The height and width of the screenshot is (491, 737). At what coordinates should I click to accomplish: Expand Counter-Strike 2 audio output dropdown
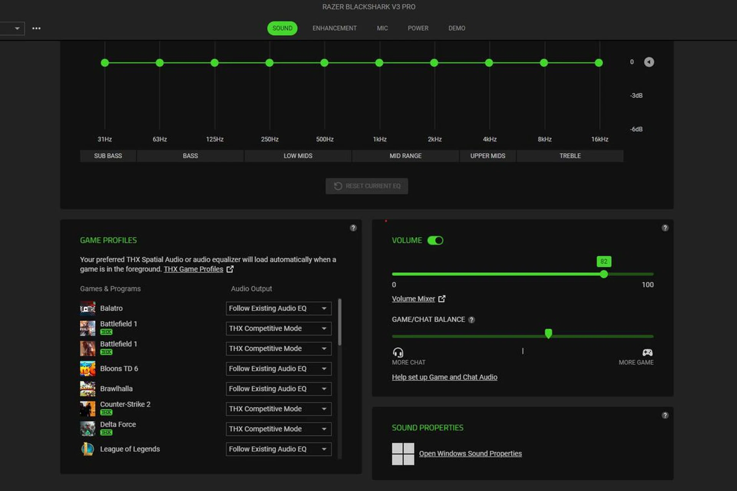278,409
